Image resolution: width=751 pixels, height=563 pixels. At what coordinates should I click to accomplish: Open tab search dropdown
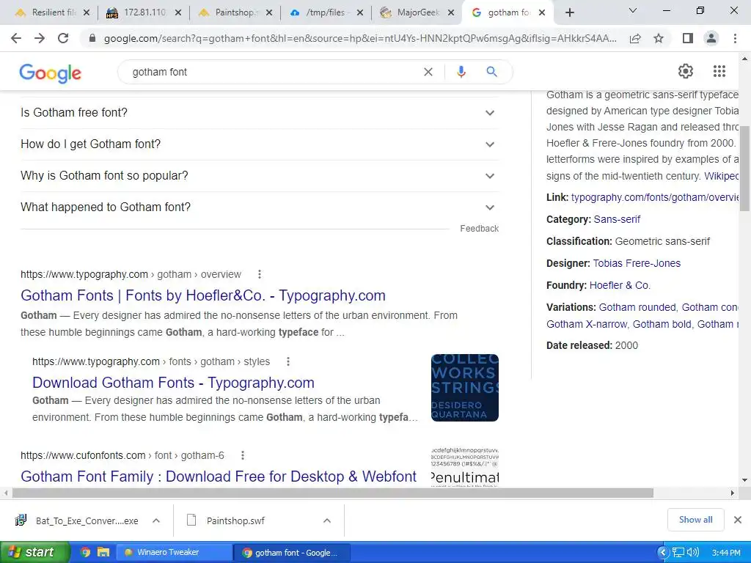633,10
